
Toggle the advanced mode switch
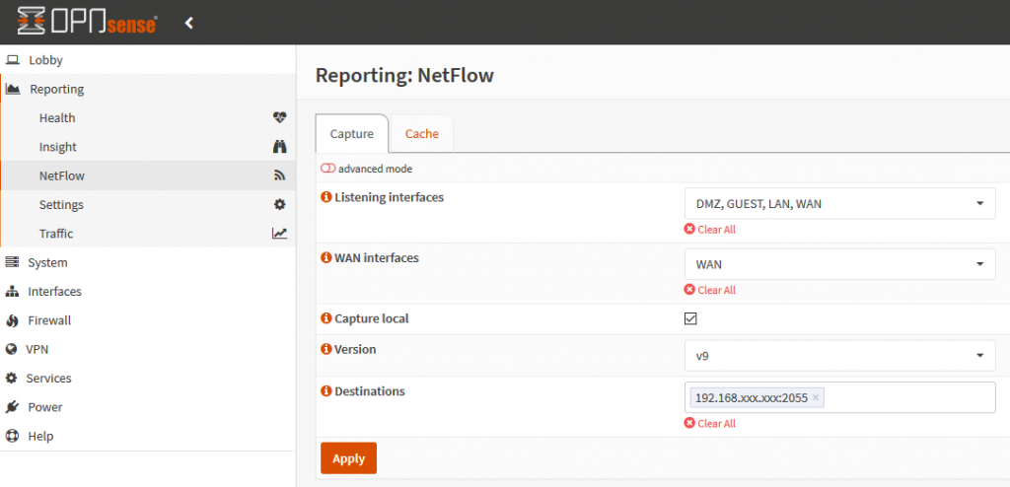tap(327, 169)
